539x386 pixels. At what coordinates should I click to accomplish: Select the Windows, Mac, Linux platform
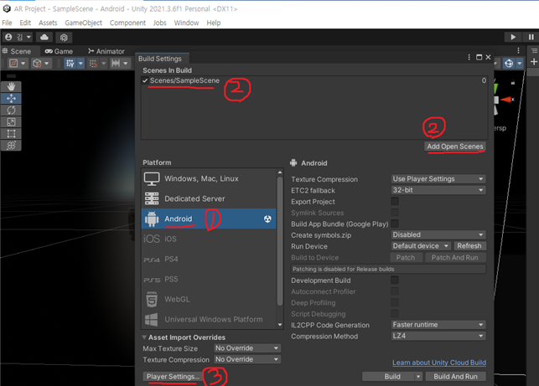point(209,178)
